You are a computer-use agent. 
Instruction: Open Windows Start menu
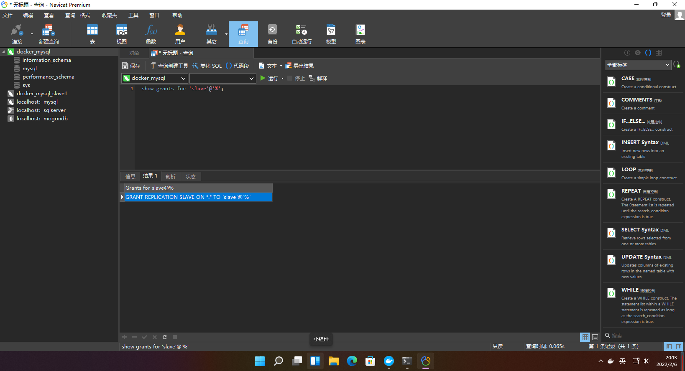(x=260, y=361)
